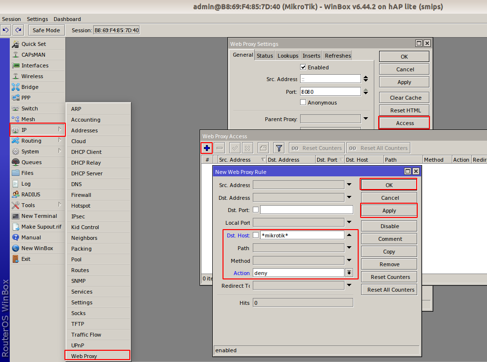Click the Undo arrow icon
The image size is (487, 362).
[x=5, y=30]
